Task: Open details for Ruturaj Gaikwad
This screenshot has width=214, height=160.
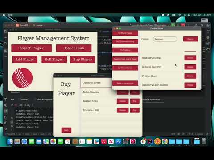Action: pyautogui.click(x=190, y=67)
